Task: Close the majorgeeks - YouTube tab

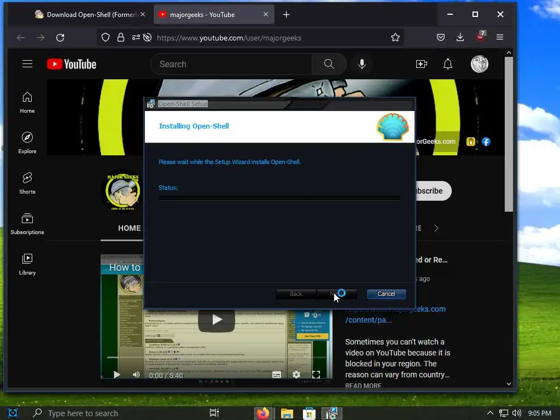Action: (265, 14)
